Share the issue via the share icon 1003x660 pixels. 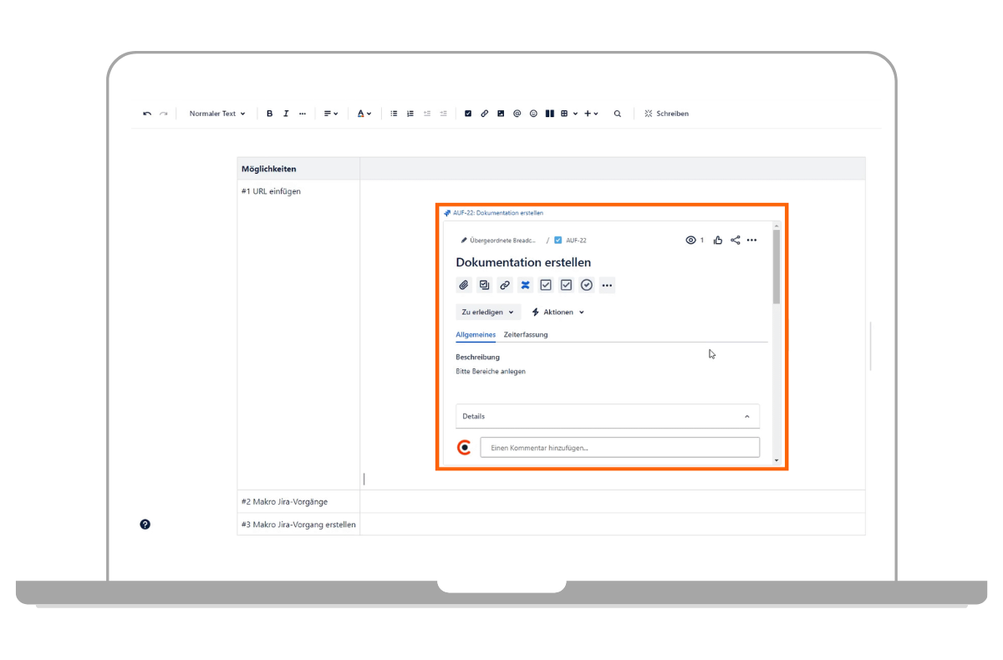pyautogui.click(x=735, y=241)
